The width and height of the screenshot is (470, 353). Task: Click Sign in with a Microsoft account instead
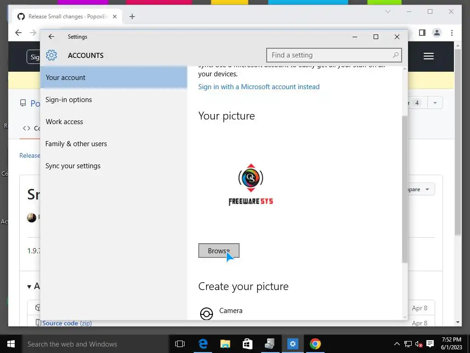tap(259, 87)
